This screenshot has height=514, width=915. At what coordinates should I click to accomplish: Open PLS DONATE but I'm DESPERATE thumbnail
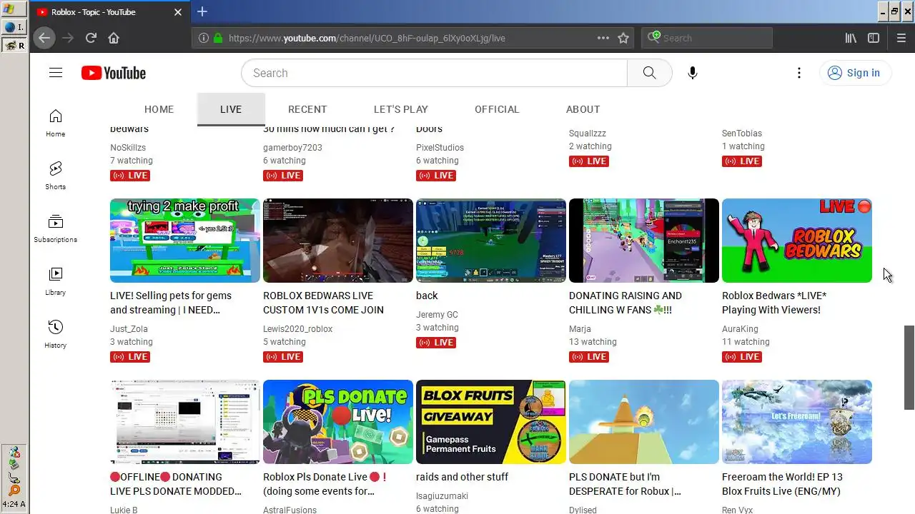644,422
